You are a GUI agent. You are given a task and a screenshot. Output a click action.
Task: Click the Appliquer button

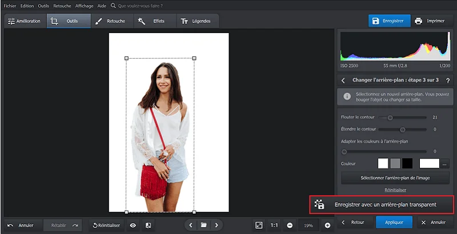(394, 223)
